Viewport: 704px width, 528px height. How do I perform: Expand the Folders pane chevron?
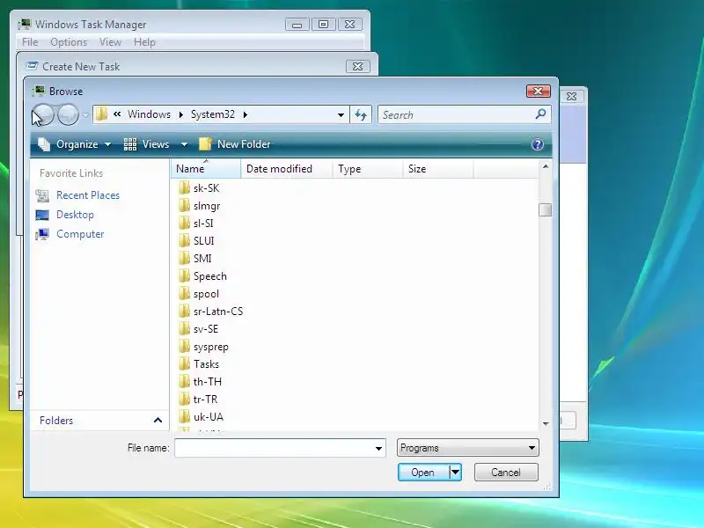pos(158,421)
